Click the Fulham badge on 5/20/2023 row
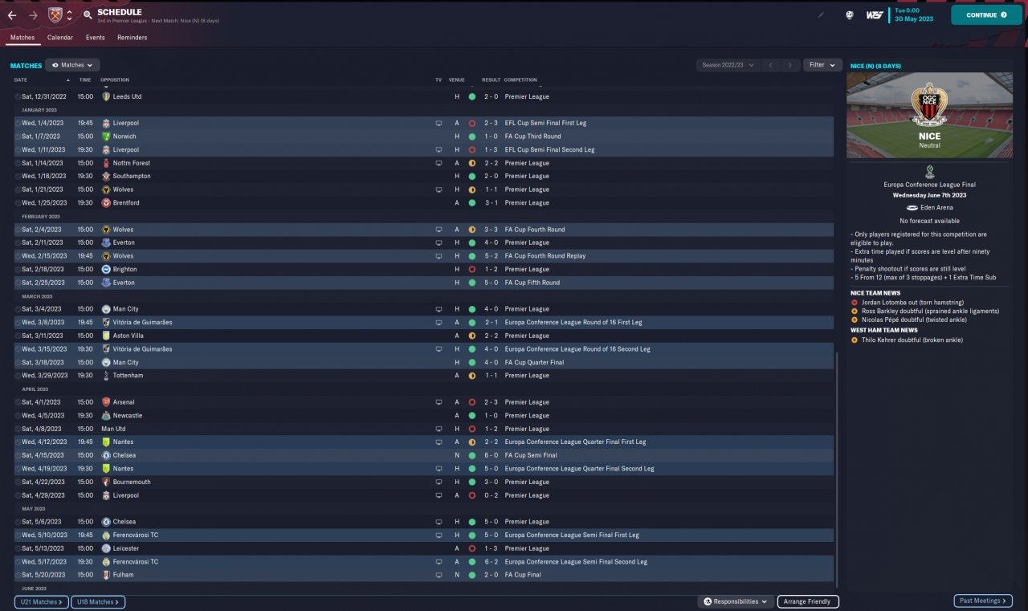1028x611 pixels. pyautogui.click(x=106, y=575)
